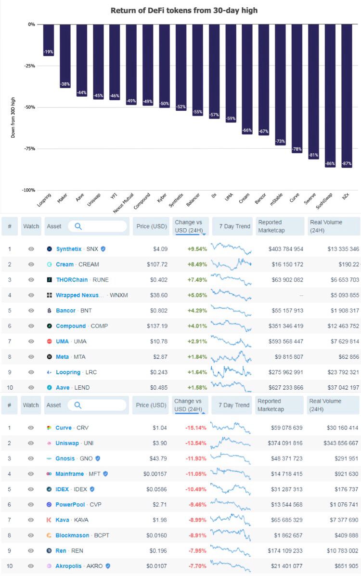Click the top table # rank column header
361x576 pixels.
pos(10,226)
